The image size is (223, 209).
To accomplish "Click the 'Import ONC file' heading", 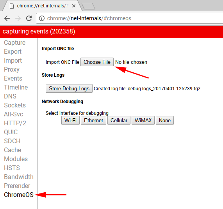I will point(58,49).
